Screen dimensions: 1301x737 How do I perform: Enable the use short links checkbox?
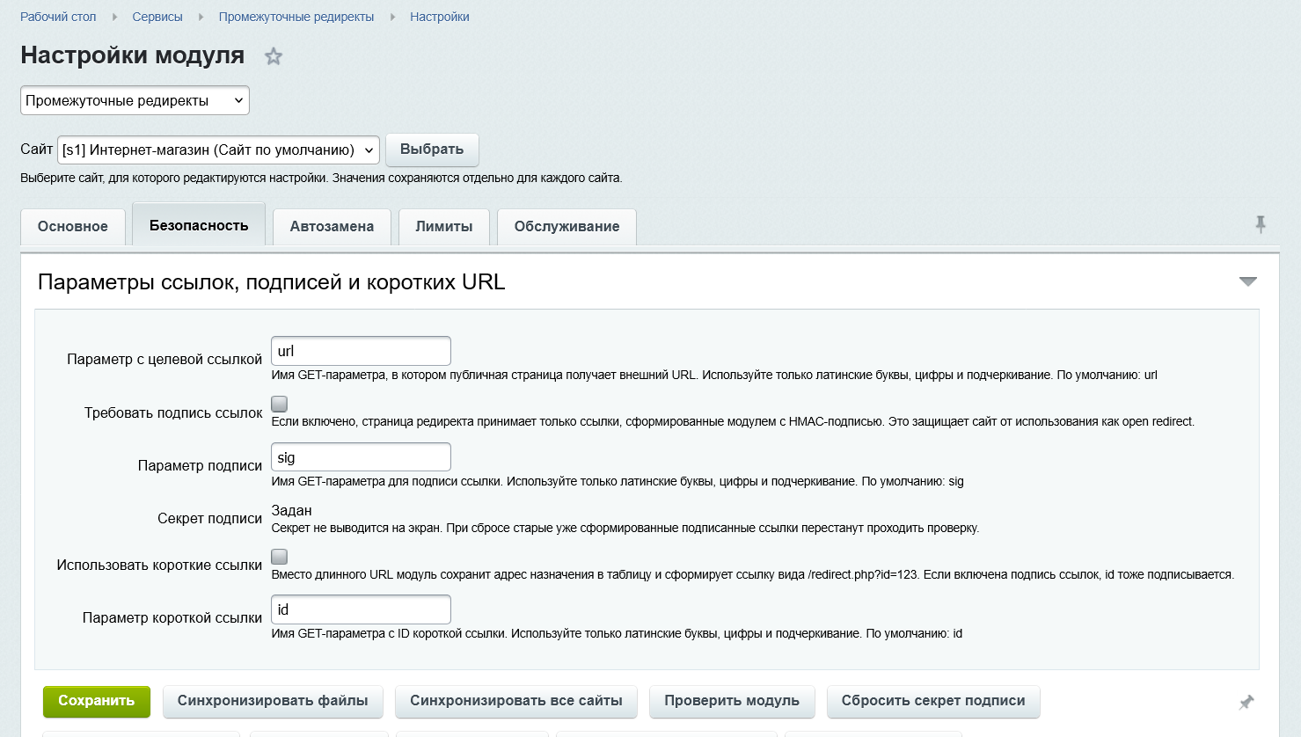279,557
